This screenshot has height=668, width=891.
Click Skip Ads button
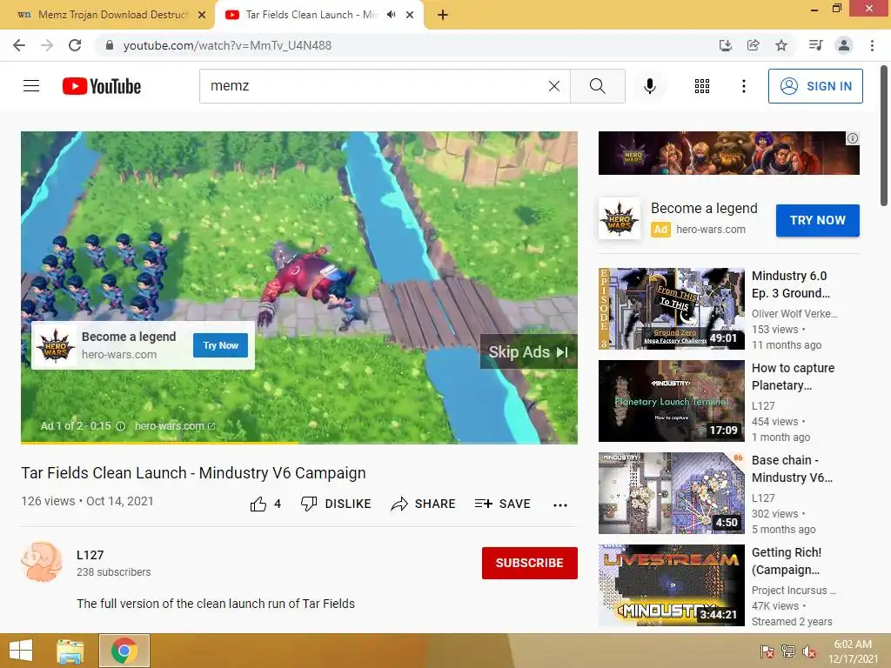click(x=528, y=351)
